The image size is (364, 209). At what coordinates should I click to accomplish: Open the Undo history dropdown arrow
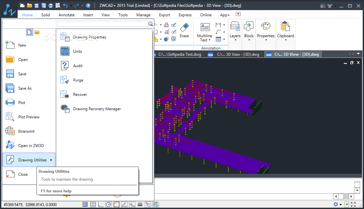pyautogui.click(x=71, y=6)
